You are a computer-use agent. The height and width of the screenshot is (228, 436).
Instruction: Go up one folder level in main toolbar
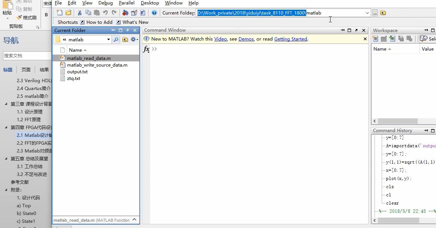coord(383,13)
